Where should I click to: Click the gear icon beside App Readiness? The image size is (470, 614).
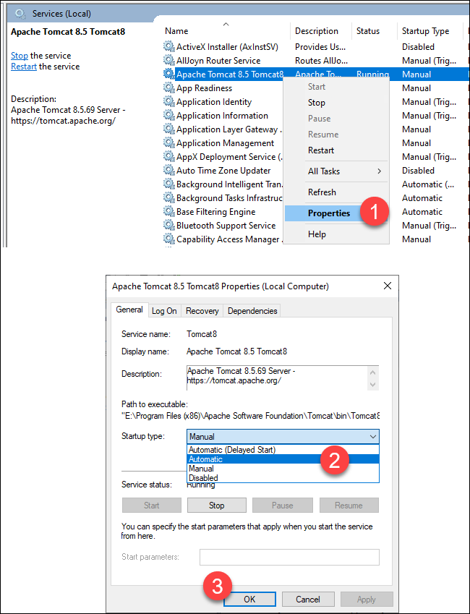coord(168,88)
